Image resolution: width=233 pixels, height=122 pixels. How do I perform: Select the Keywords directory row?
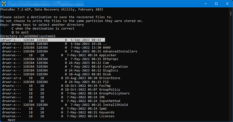(58, 112)
